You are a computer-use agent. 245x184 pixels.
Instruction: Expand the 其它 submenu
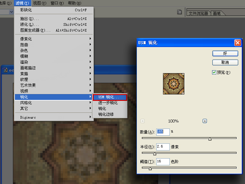(54, 108)
